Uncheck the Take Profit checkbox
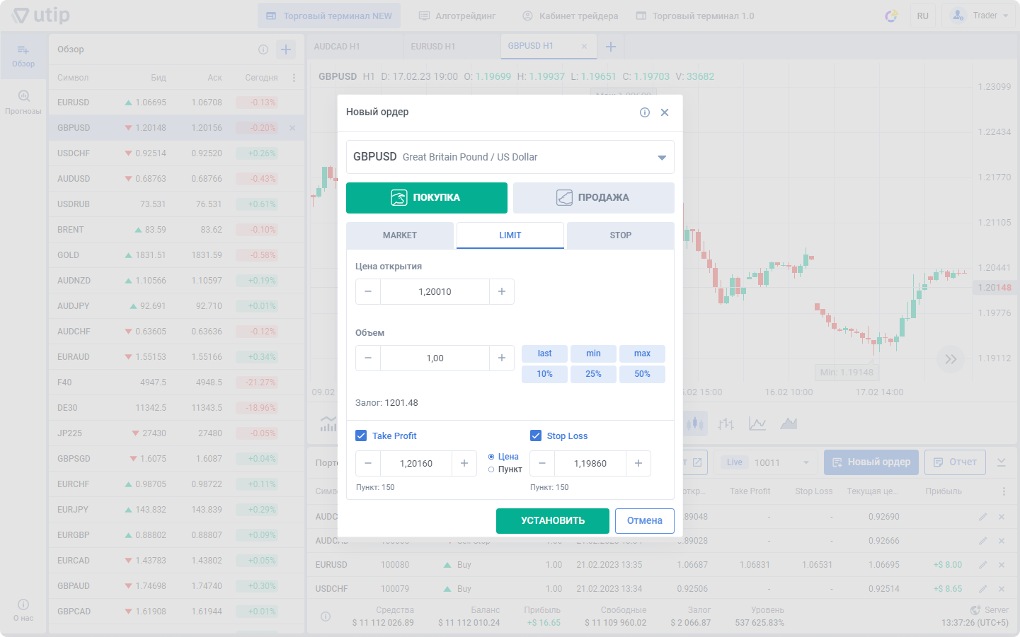 tap(361, 436)
